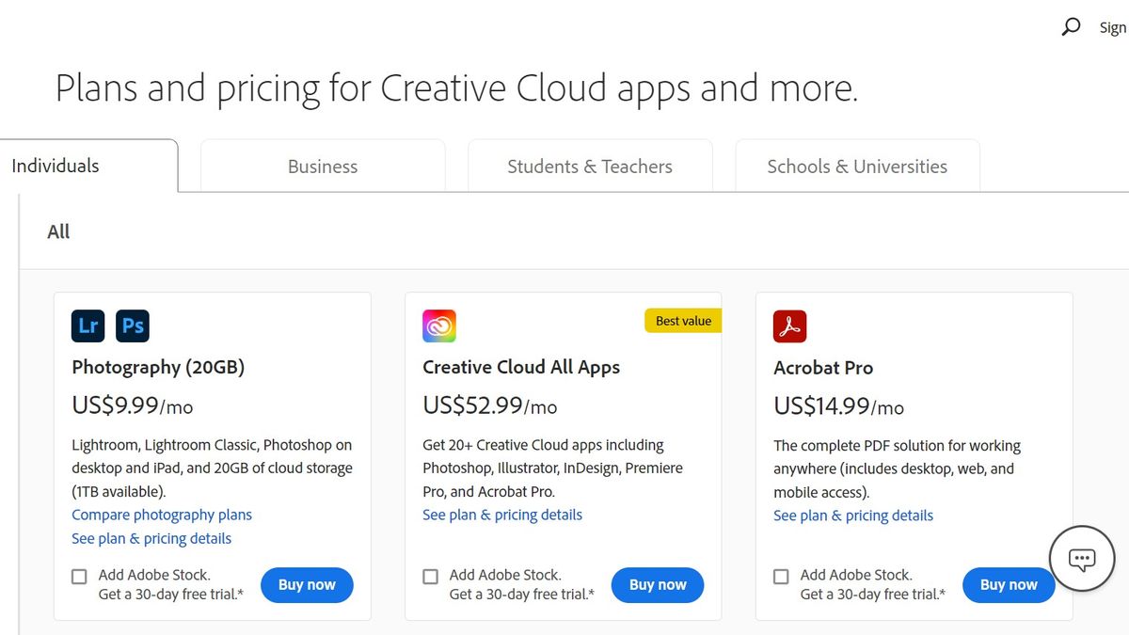The image size is (1129, 635).
Task: Click Buy now for Creative Cloud All Apps
Action: click(x=658, y=584)
